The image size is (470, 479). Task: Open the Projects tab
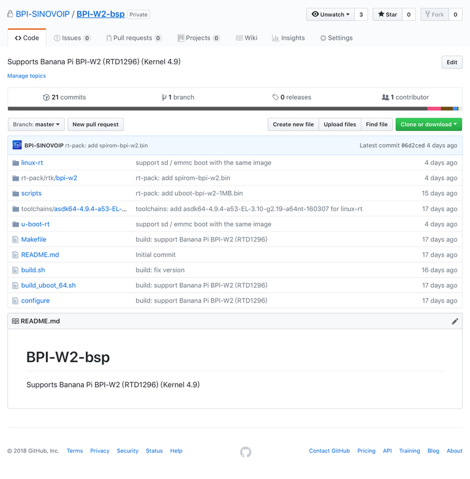coord(199,38)
